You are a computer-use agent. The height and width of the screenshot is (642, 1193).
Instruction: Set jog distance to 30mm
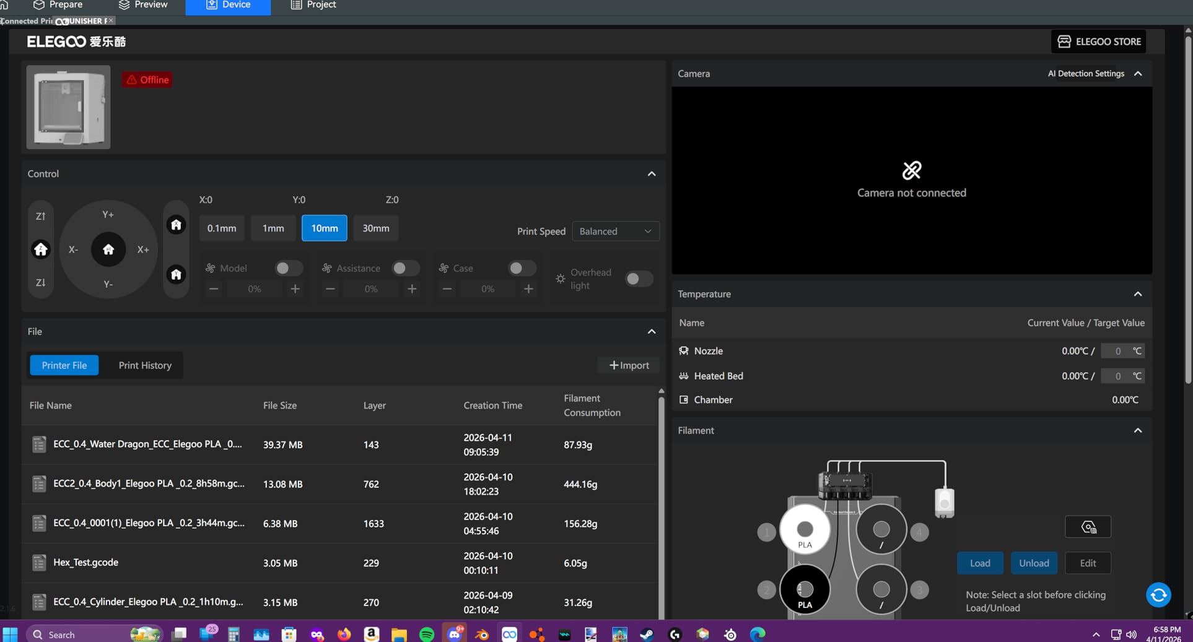tap(376, 228)
